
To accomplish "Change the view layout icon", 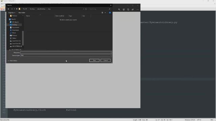I will click(102, 13).
